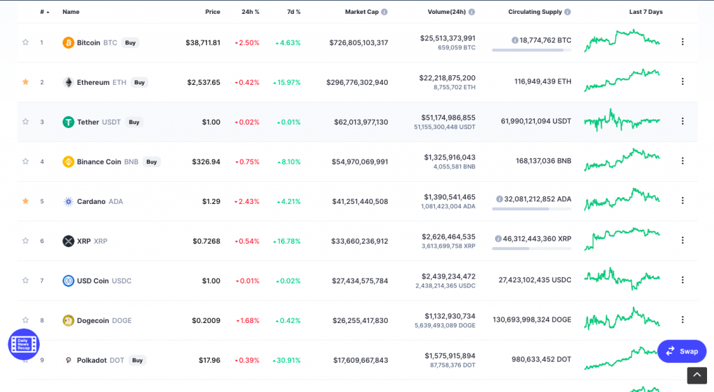The width and height of the screenshot is (714, 392).
Task: Click Buy button next to Ethereum
Action: 139,82
